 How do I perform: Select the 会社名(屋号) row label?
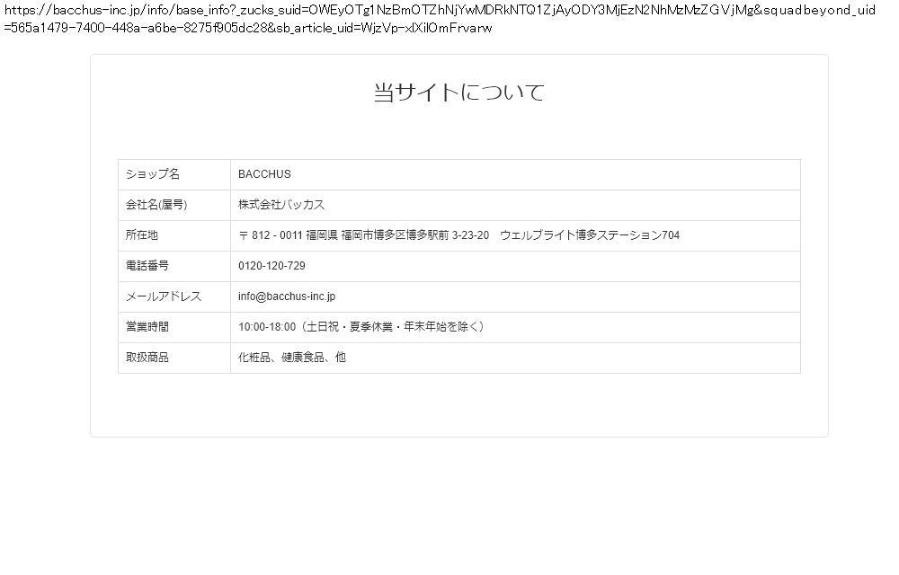point(156,205)
